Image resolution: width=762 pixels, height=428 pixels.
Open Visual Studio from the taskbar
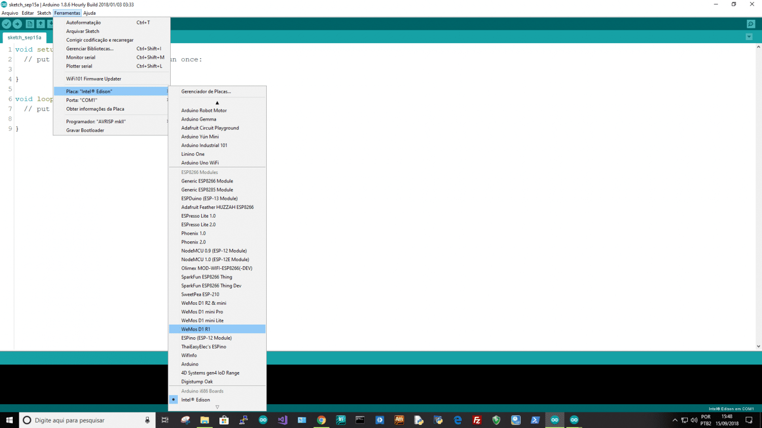pos(282,420)
